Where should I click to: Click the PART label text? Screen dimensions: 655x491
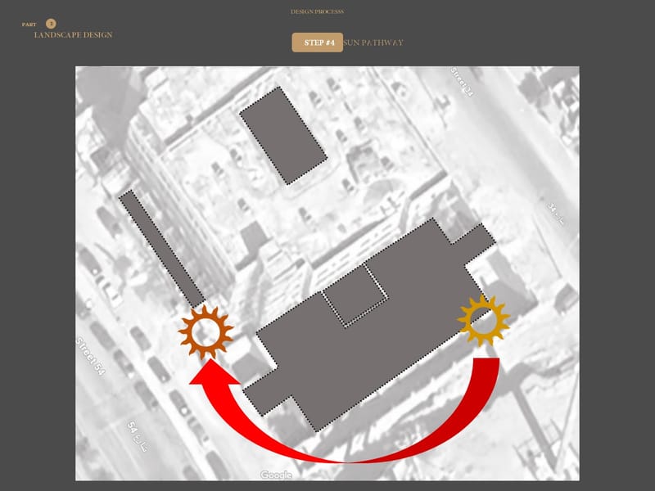coord(29,25)
